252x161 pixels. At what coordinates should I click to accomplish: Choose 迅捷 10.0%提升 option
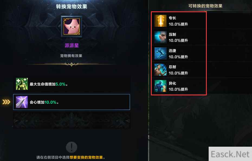click(179, 53)
